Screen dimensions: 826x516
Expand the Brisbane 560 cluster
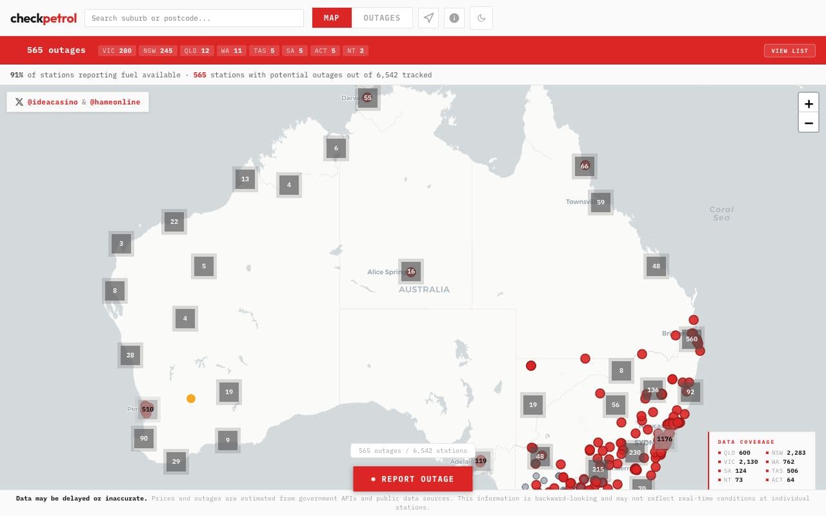pyautogui.click(x=692, y=339)
